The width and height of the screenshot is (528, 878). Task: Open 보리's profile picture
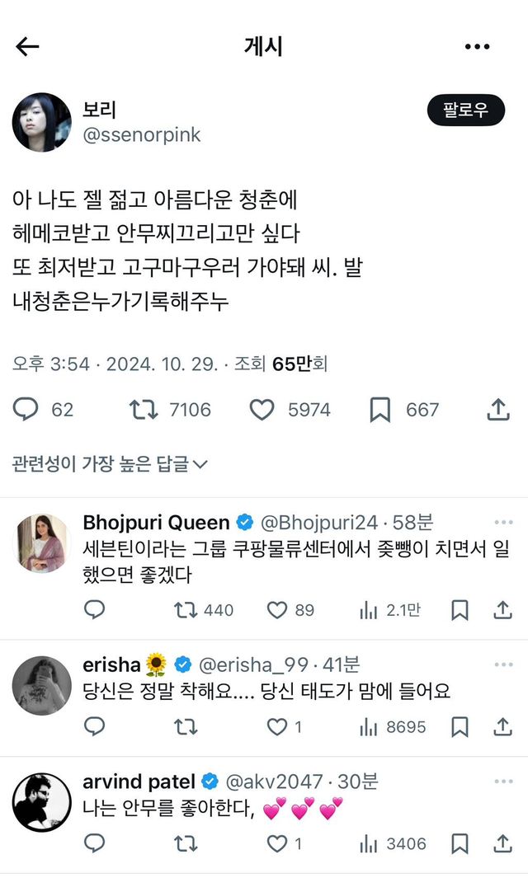[41, 122]
